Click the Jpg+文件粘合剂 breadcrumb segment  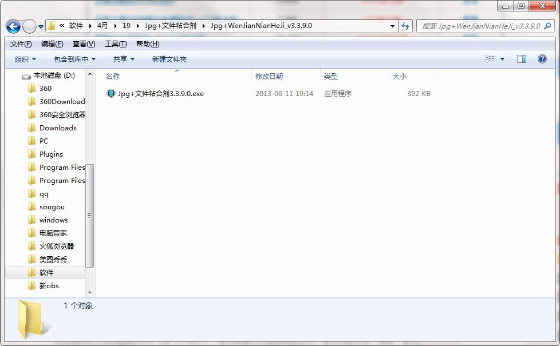coord(171,26)
